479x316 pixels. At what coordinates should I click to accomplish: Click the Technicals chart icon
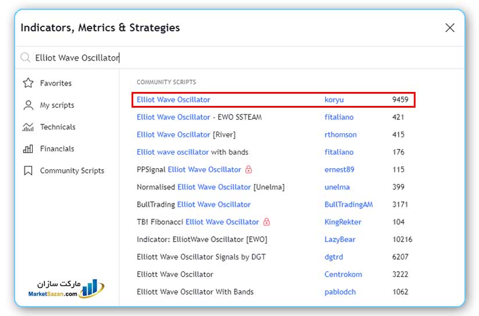pos(28,127)
